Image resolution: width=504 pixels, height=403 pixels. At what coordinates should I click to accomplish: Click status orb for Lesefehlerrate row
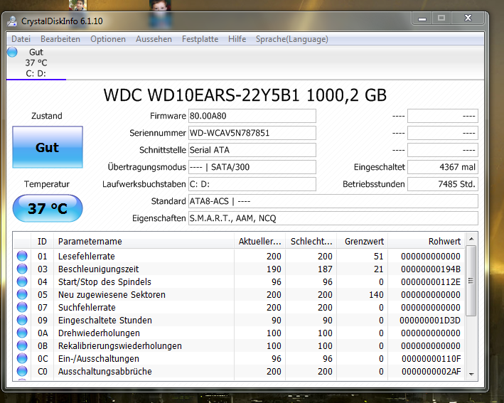click(x=22, y=256)
